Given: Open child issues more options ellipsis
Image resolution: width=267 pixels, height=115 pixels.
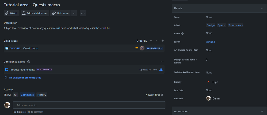Looking at the screenshot, I should click(x=157, y=41).
